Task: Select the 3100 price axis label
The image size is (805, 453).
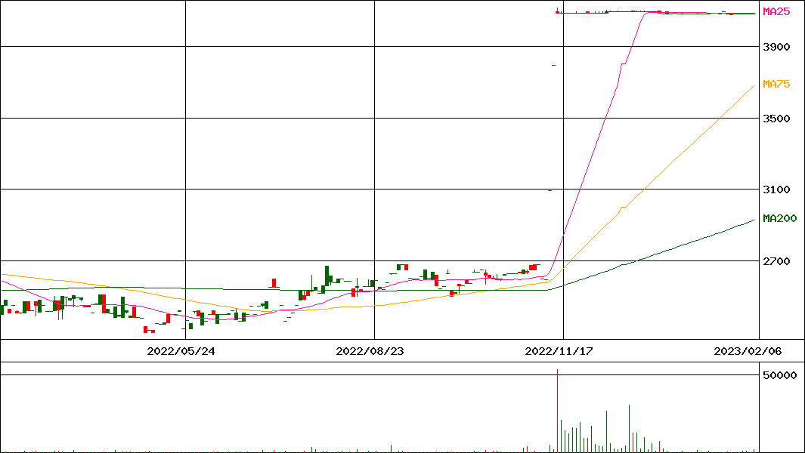Action: click(776, 190)
